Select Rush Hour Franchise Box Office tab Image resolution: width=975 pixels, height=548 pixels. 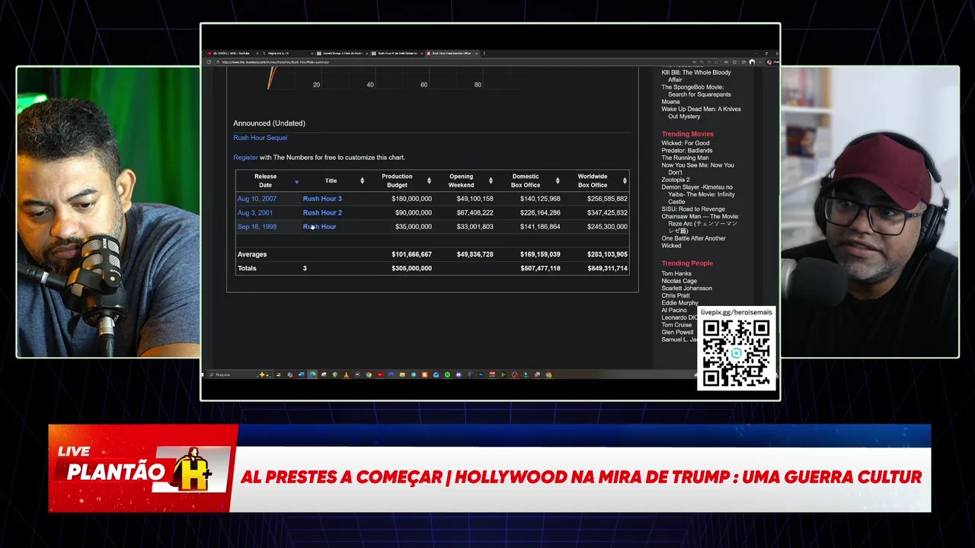452,53
